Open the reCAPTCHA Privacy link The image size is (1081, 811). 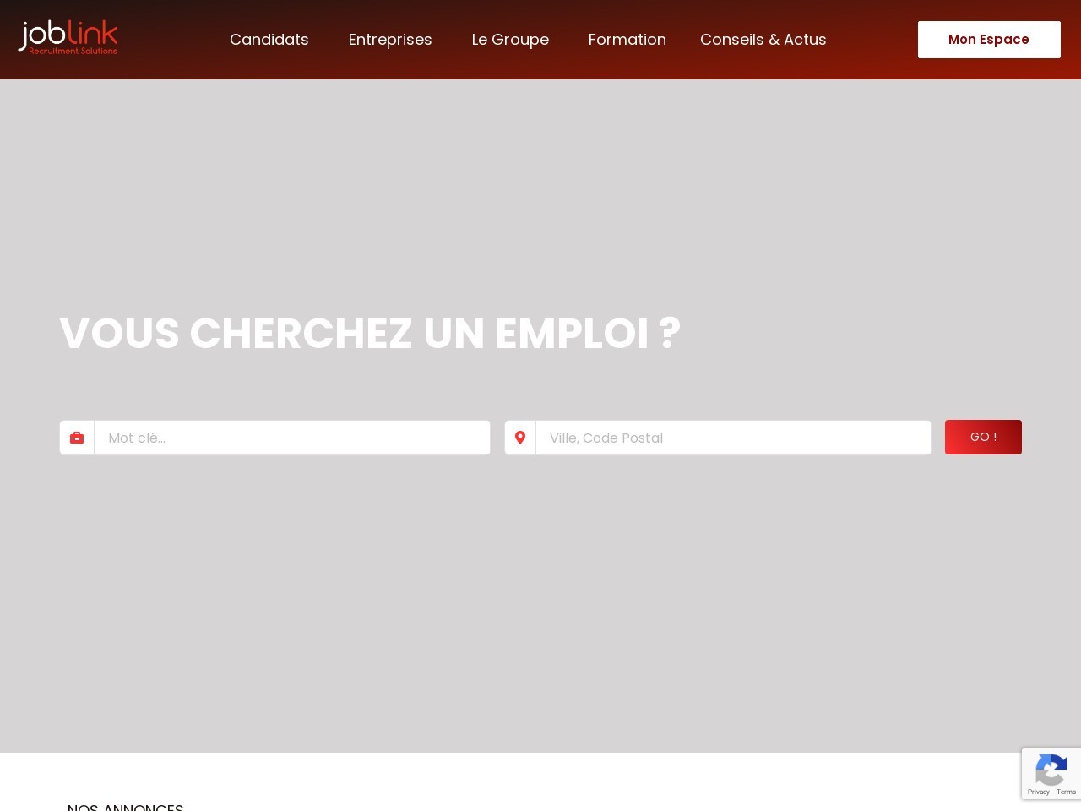(1038, 792)
